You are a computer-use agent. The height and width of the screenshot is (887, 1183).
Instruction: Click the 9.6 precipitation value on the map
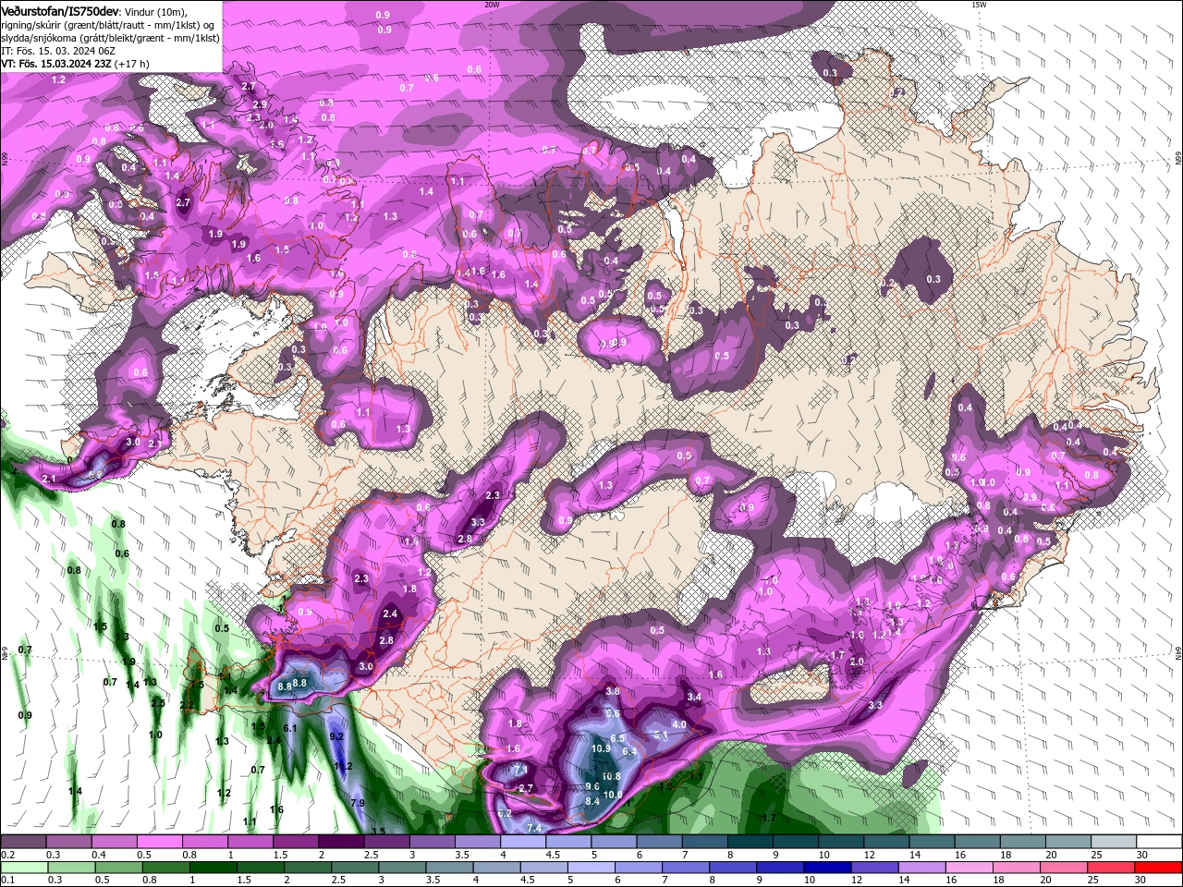tap(592, 786)
